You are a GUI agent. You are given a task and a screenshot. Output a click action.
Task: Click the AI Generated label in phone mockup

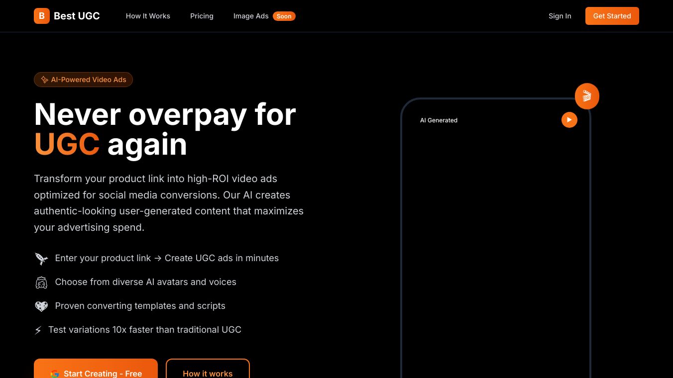point(439,120)
